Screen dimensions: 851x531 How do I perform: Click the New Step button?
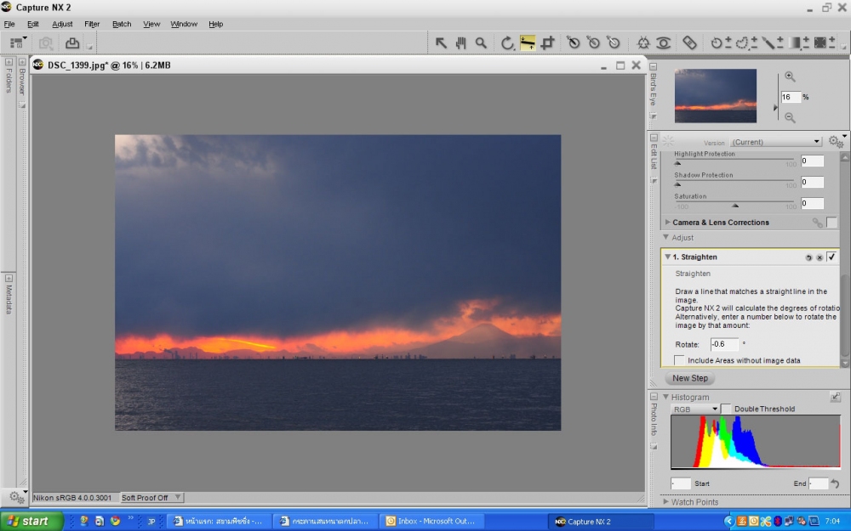(690, 378)
